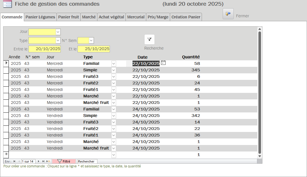Create a new blank record
This screenshot has height=177, width=307.
(48, 161)
